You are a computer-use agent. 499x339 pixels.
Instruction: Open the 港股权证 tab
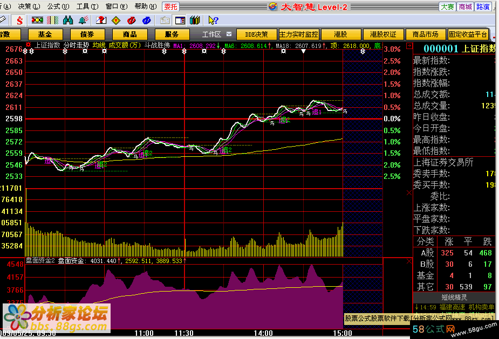pyautogui.click(x=383, y=34)
